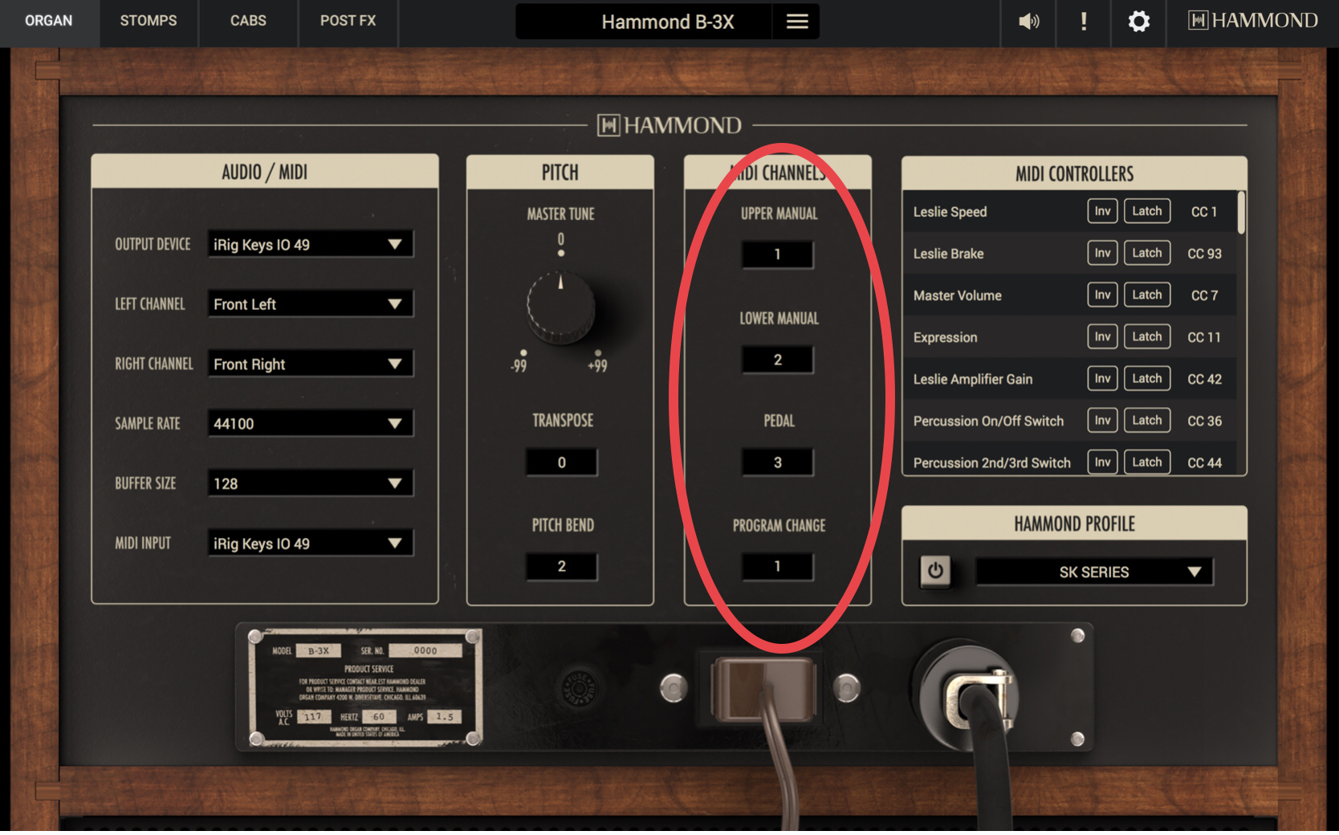Switch to the STOMPS tab
1339x835 pixels.
pyautogui.click(x=149, y=21)
